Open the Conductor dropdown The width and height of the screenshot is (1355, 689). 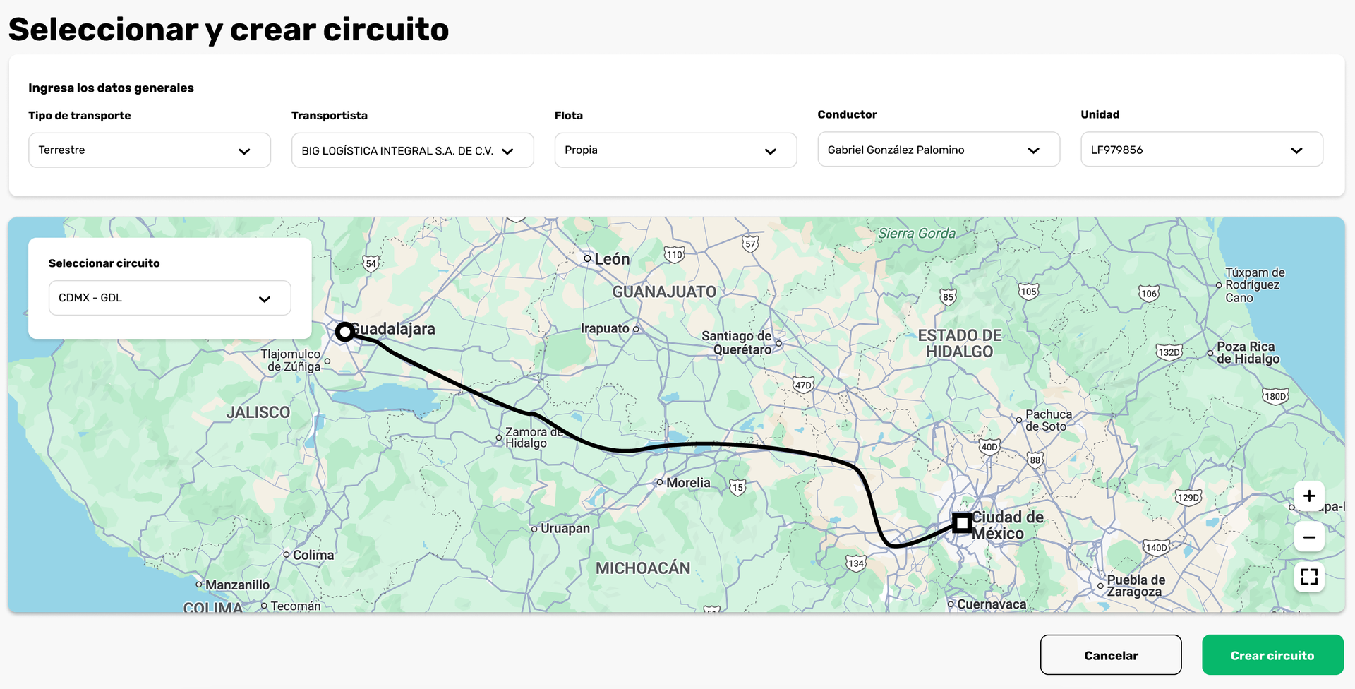tap(939, 150)
